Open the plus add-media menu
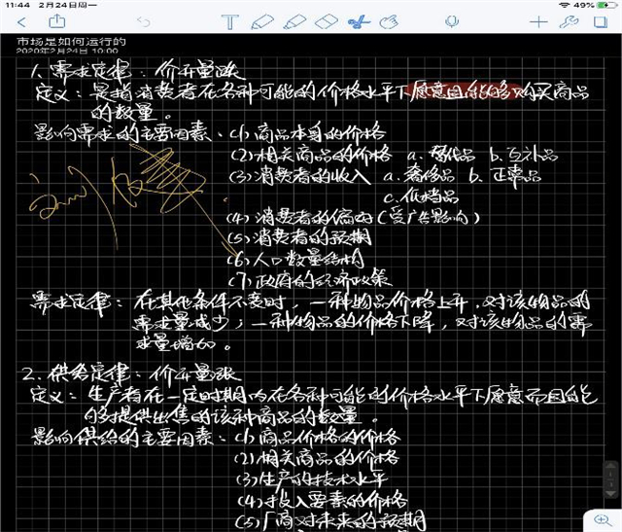 pyautogui.click(x=538, y=21)
